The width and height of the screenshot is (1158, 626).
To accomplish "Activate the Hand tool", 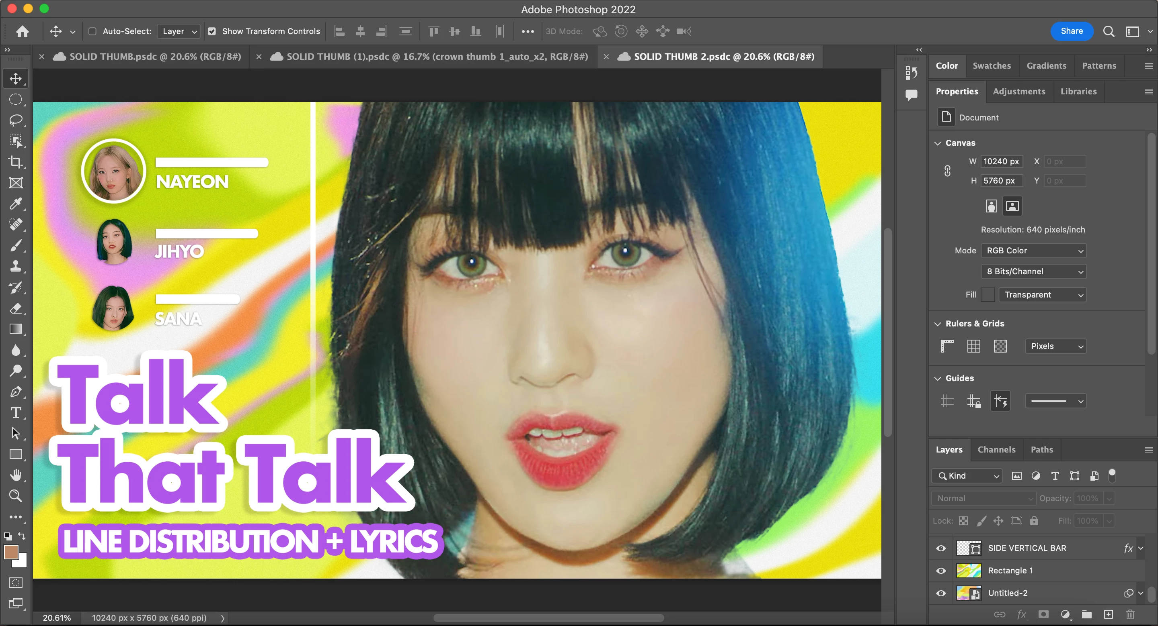I will 16,475.
